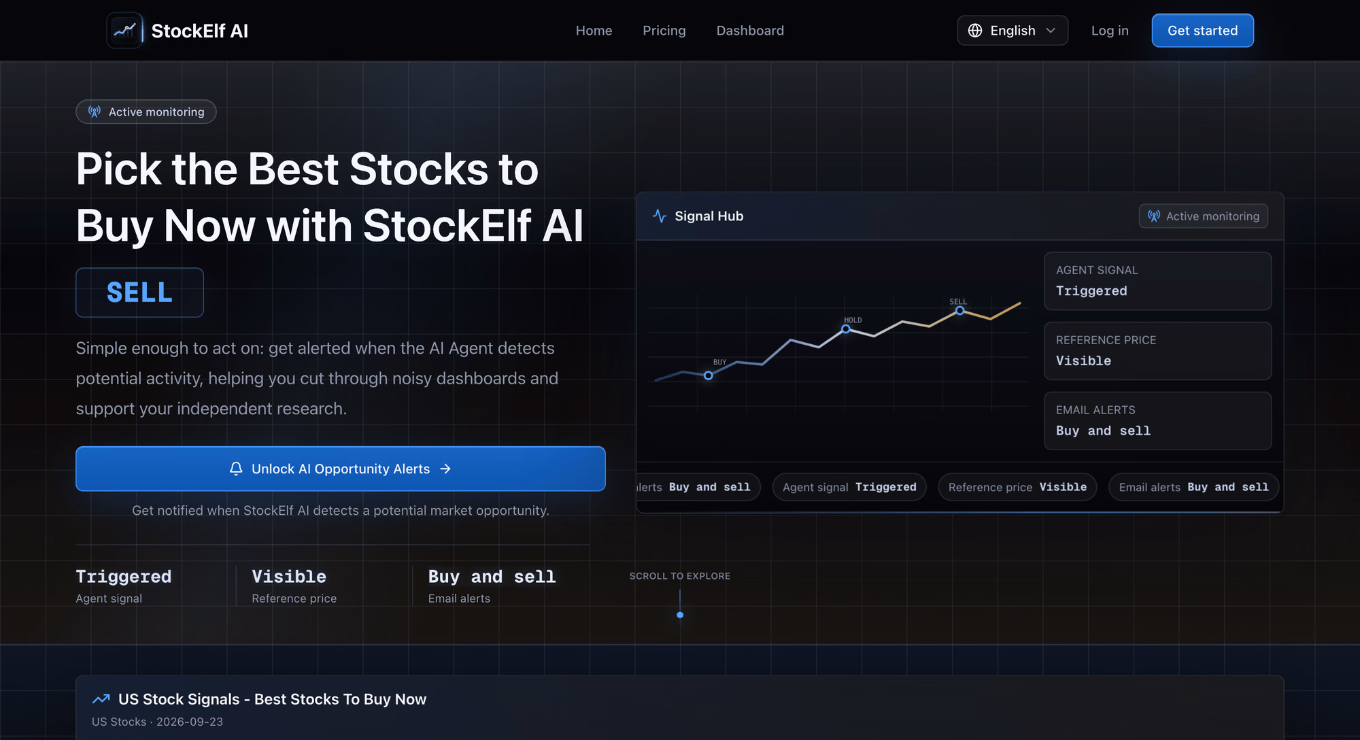Screen dimensions: 1360x740
Task: Click rightmost 'Email alerts Buy and sell' chip
Action: pyautogui.click(x=1193, y=487)
